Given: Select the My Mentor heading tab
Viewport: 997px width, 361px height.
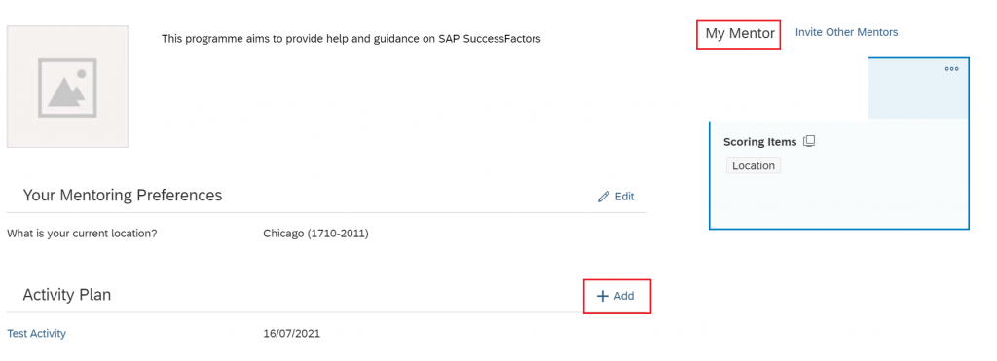Looking at the screenshot, I should coord(740,33).
